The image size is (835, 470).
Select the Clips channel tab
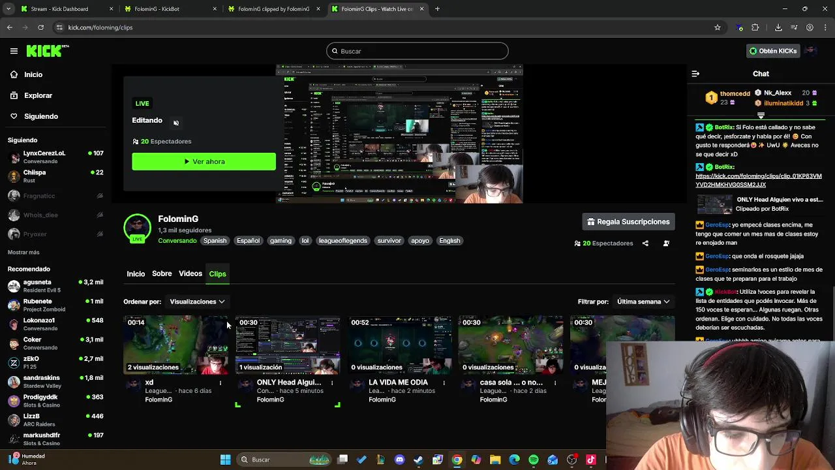[x=217, y=274]
